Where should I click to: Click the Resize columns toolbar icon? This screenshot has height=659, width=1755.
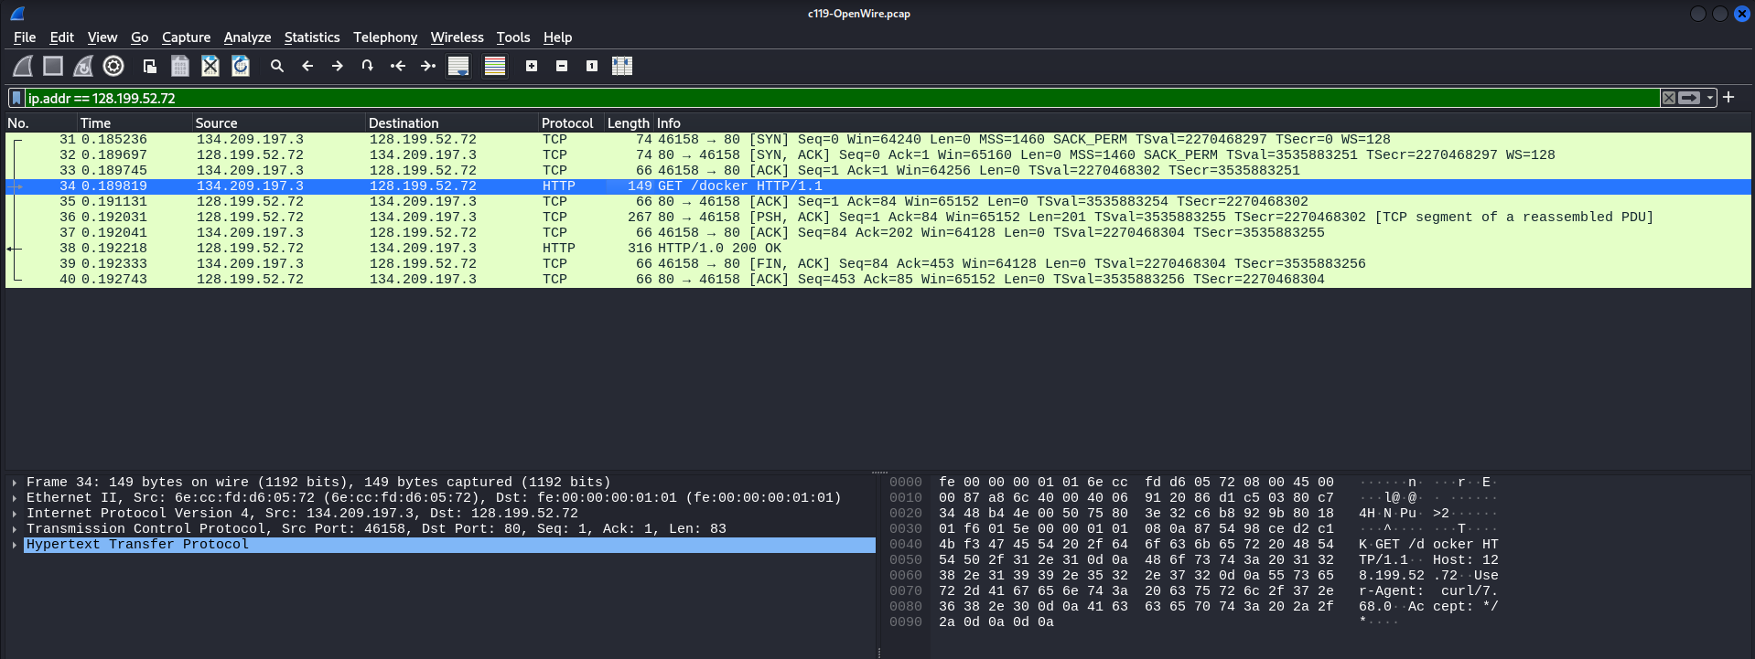[622, 66]
